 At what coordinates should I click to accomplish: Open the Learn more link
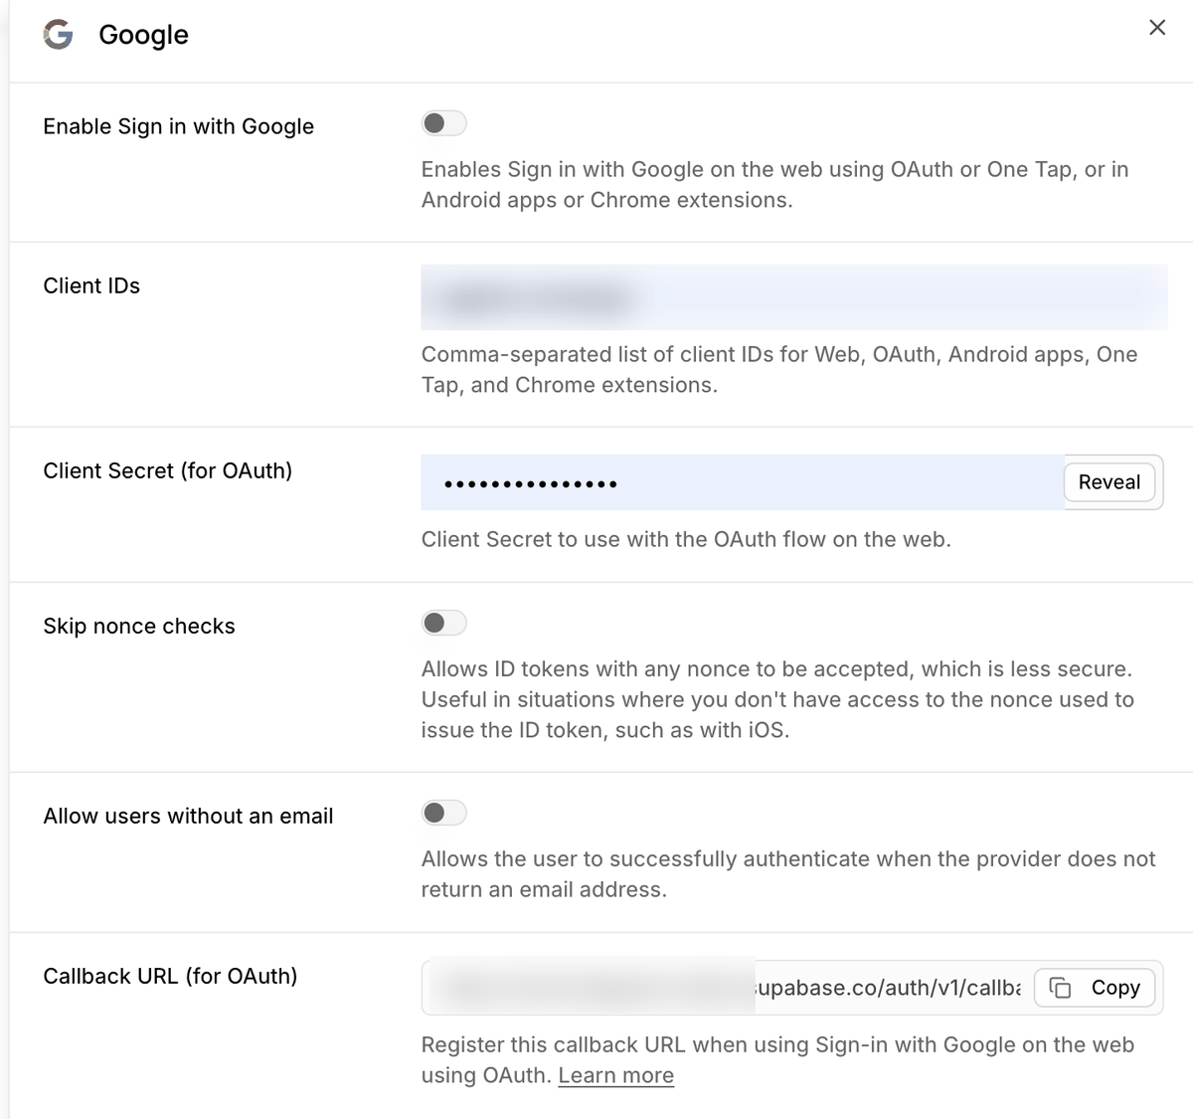point(616,1075)
